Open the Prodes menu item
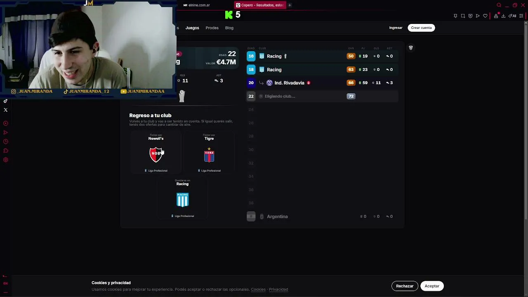Image resolution: width=528 pixels, height=297 pixels. click(212, 28)
